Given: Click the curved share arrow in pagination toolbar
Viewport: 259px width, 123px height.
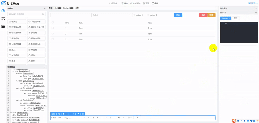Looking at the screenshot, I should pos(78,114).
